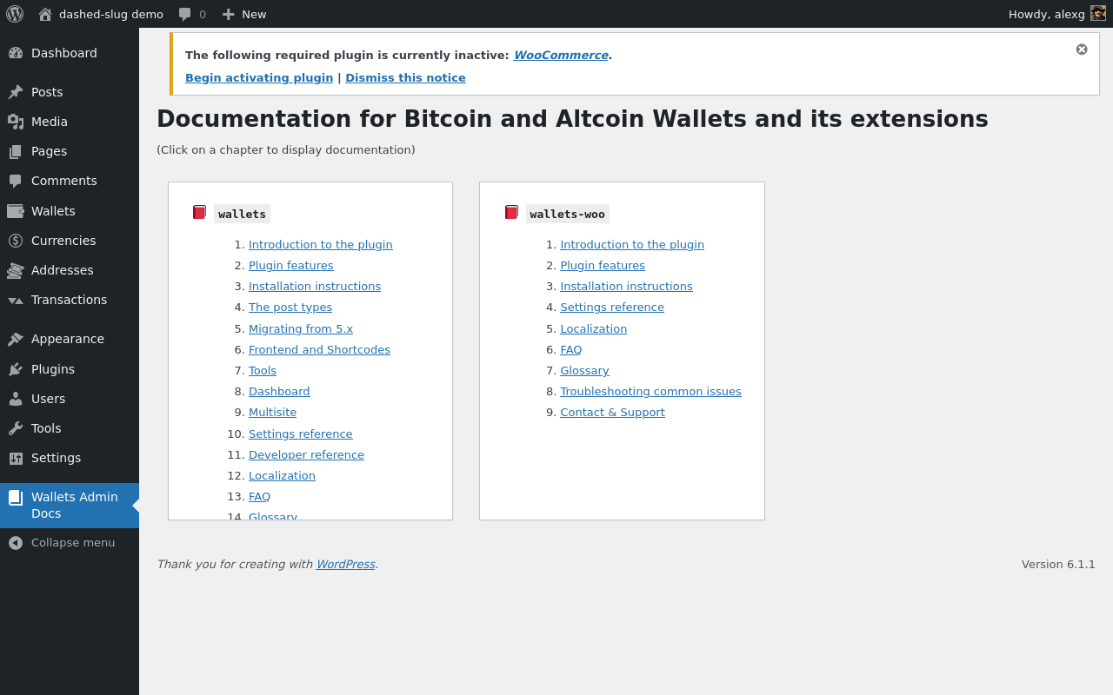Open Troubleshooting common issues chapter
This screenshot has width=1113, height=695.
(x=650, y=391)
